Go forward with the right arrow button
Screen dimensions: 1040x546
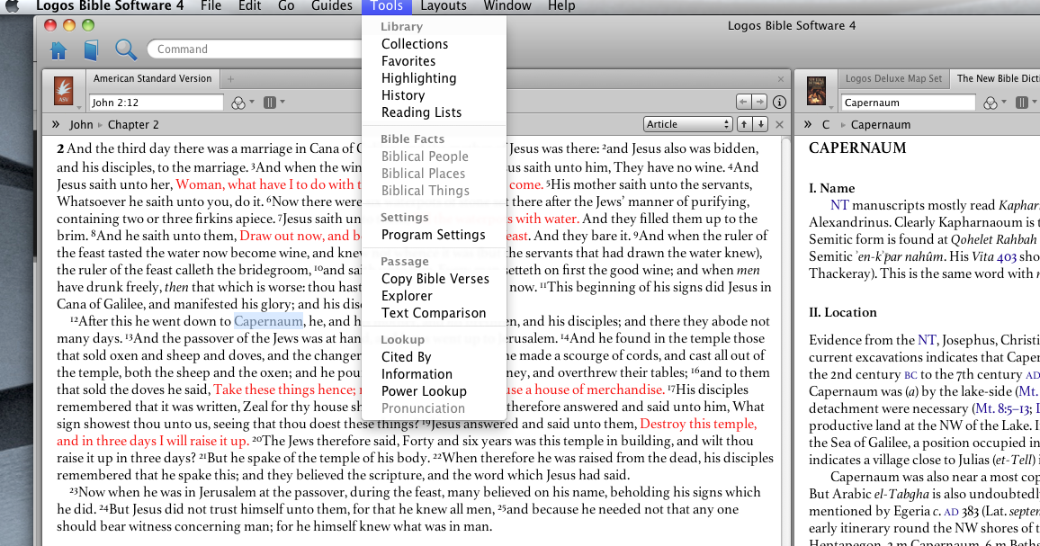point(759,103)
